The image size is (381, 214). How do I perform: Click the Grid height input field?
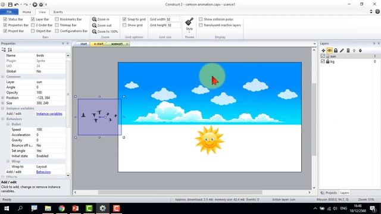173,25
